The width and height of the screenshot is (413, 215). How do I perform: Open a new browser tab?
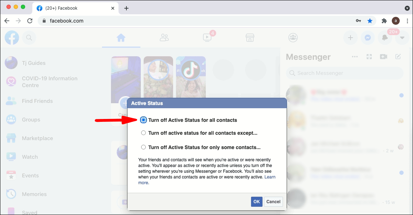coord(126,8)
